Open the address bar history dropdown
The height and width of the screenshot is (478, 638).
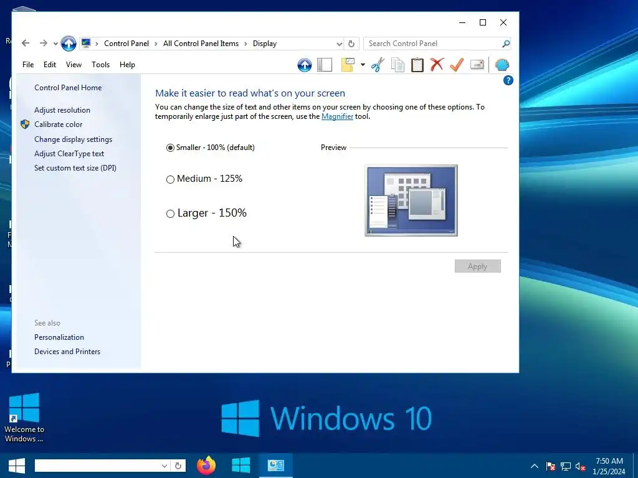(340, 44)
